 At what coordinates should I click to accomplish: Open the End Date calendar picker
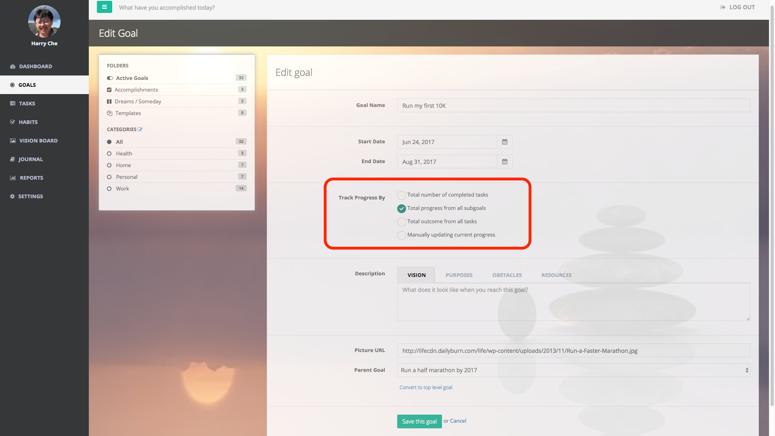pos(505,161)
